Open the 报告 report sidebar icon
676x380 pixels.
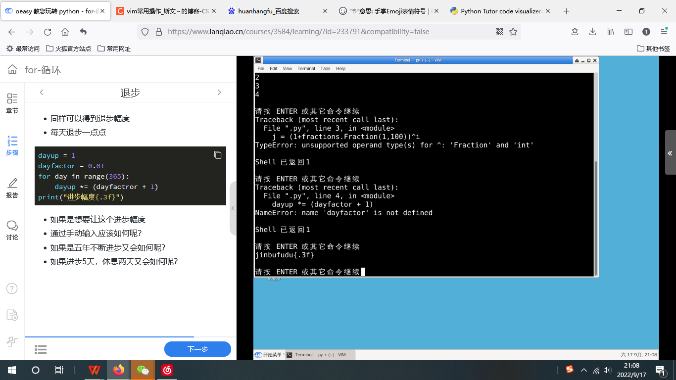(x=12, y=188)
